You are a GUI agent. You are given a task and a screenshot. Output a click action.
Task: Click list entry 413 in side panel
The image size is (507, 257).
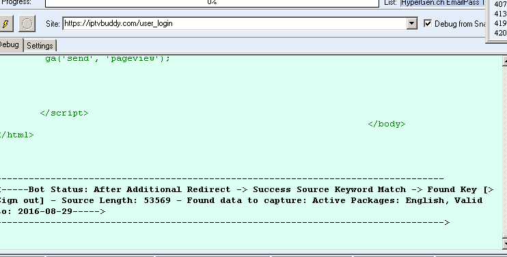(500, 14)
